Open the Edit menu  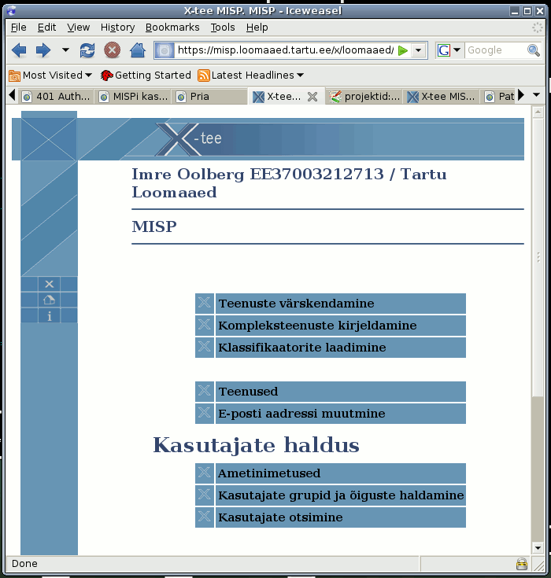coord(46,28)
